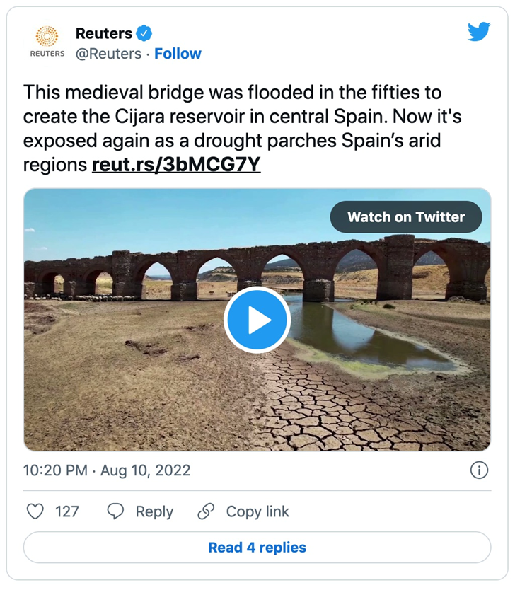Like the tweet with the heart icon
Screen dimensions: 515x590
tap(35, 511)
